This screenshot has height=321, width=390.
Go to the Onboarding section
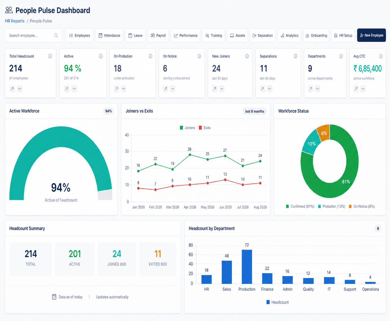[316, 36]
